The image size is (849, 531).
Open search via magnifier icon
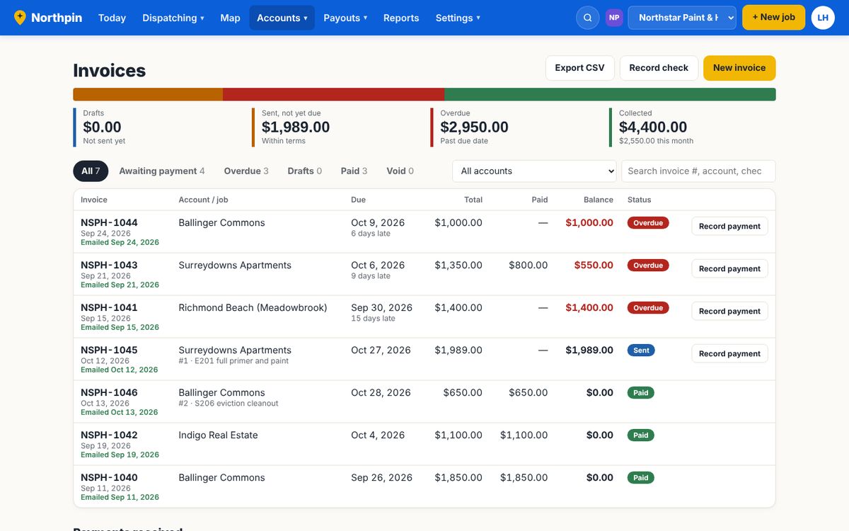tap(588, 18)
